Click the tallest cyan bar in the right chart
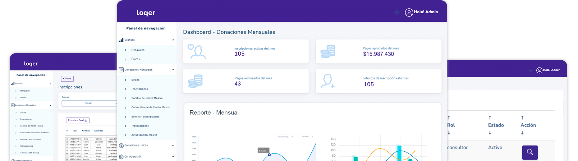Image resolution: width=578 pixels, height=161 pixels. coord(399,153)
